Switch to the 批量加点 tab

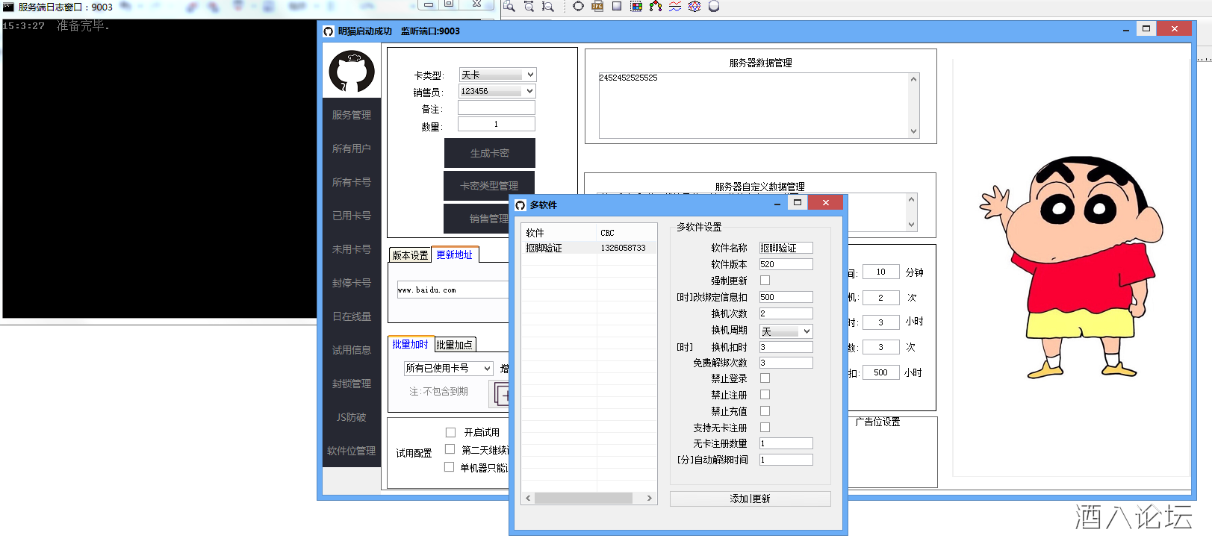[454, 345]
